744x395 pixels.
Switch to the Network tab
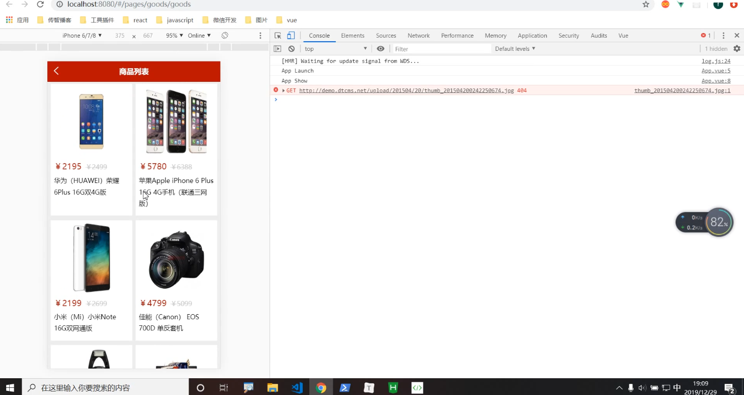point(418,36)
